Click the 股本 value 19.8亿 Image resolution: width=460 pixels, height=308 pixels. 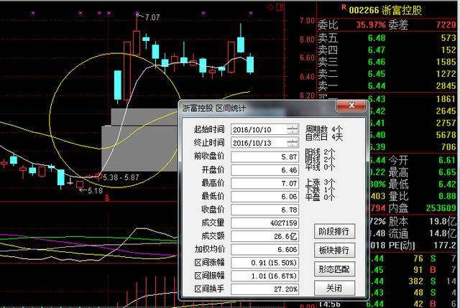[x=443, y=221]
